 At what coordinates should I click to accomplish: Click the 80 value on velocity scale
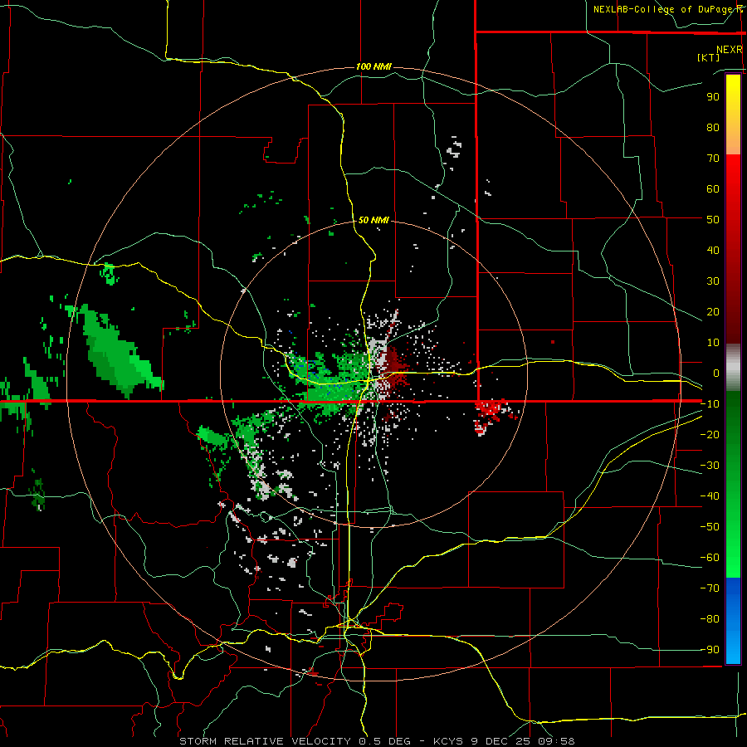(x=713, y=127)
